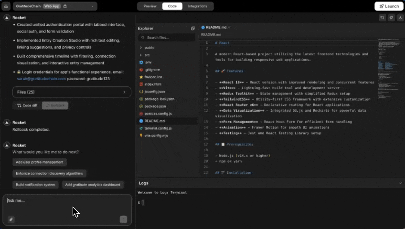Open the GratitudeChain project dropdown
This screenshot has width=405, height=229.
pyautogui.click(x=55, y=6)
